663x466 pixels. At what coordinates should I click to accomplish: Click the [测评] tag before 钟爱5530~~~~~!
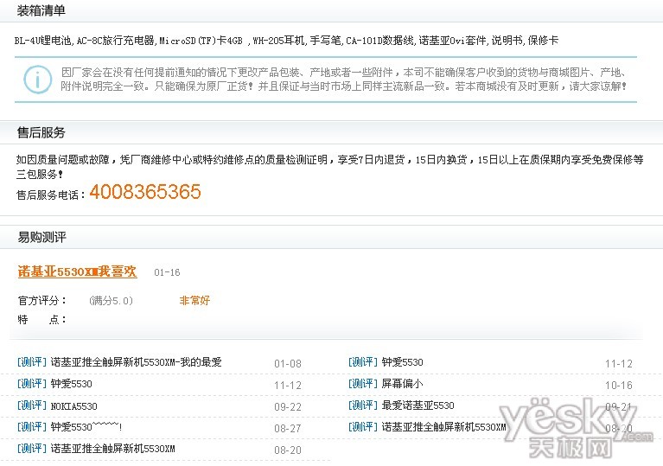pyautogui.click(x=32, y=427)
